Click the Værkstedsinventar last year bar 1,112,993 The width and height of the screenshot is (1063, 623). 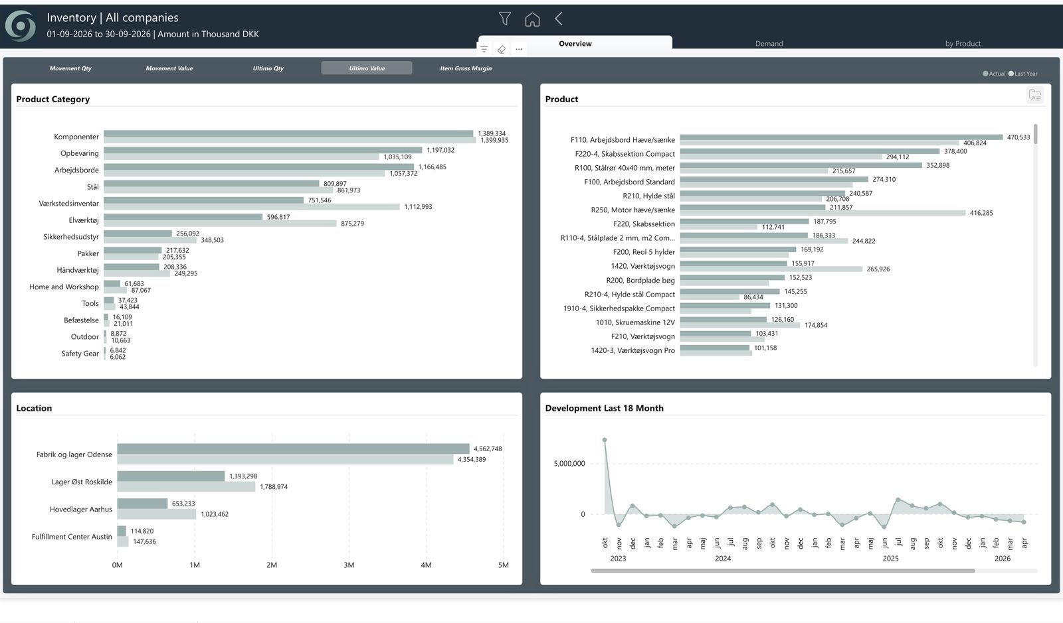pyautogui.click(x=252, y=207)
